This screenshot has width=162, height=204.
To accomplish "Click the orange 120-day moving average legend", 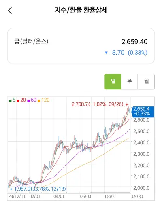I will [44, 100].
